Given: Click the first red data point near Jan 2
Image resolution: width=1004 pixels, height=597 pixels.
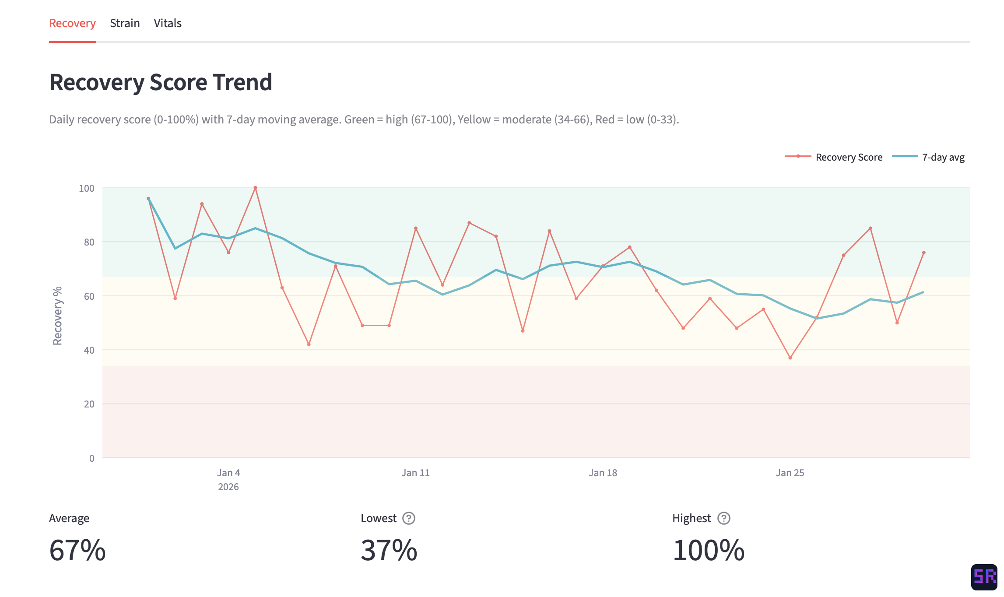Looking at the screenshot, I should [x=148, y=198].
